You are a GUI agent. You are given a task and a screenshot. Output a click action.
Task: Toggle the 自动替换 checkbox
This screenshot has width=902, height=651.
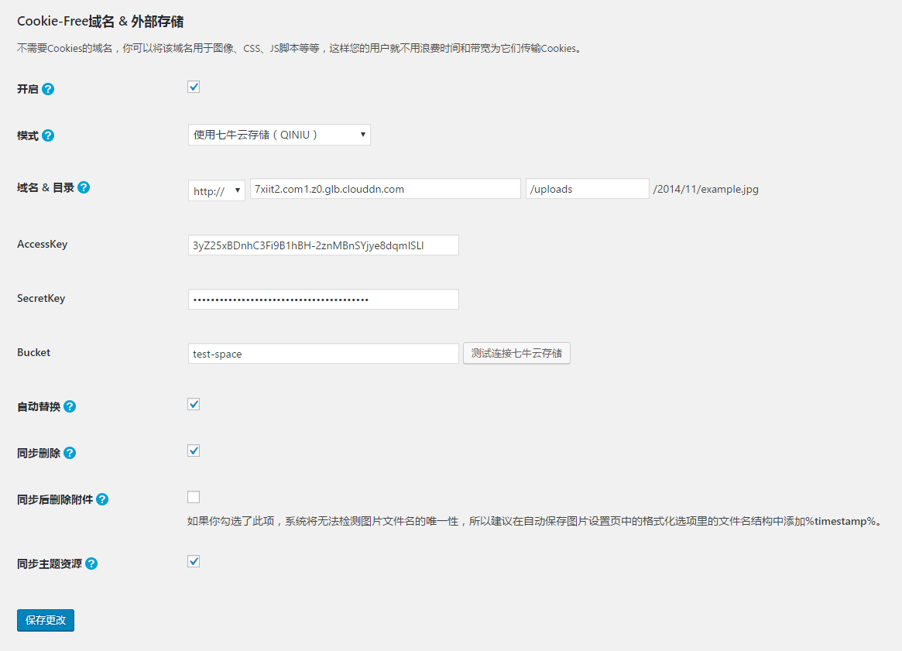194,404
